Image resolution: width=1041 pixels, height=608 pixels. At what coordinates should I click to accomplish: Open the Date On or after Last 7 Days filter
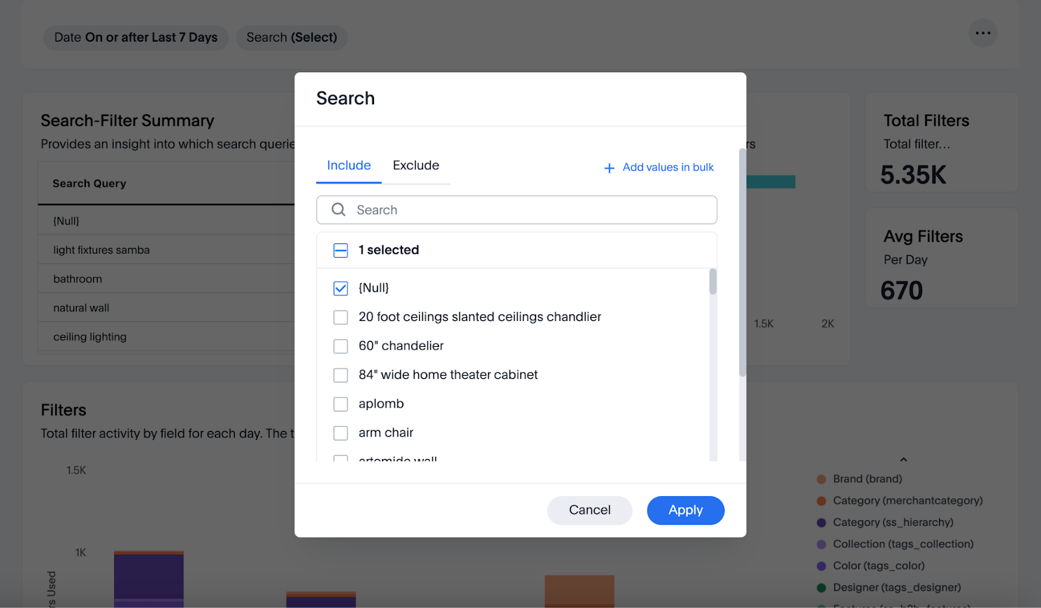click(x=135, y=38)
